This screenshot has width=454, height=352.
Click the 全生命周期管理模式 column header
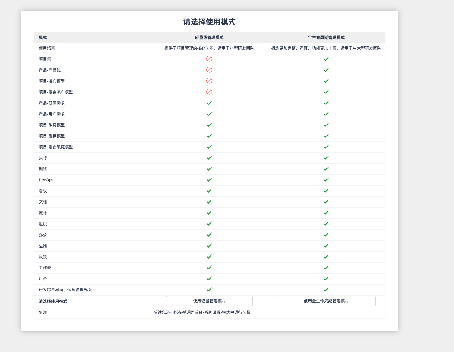326,38
